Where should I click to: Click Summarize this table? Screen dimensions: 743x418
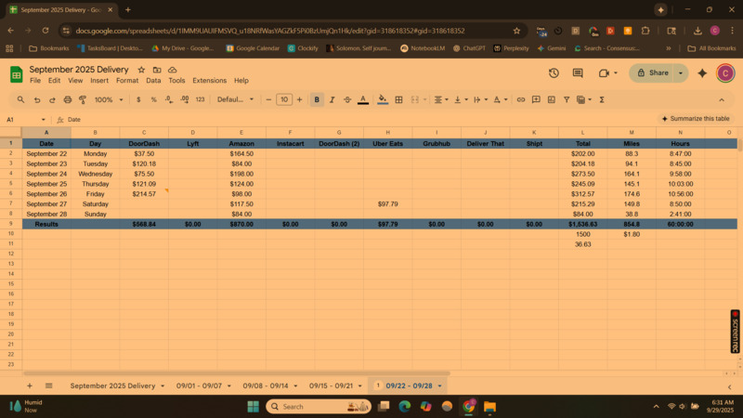697,119
